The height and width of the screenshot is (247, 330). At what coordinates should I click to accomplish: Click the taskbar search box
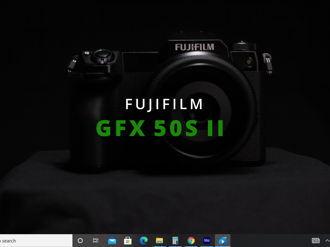(x=36, y=241)
